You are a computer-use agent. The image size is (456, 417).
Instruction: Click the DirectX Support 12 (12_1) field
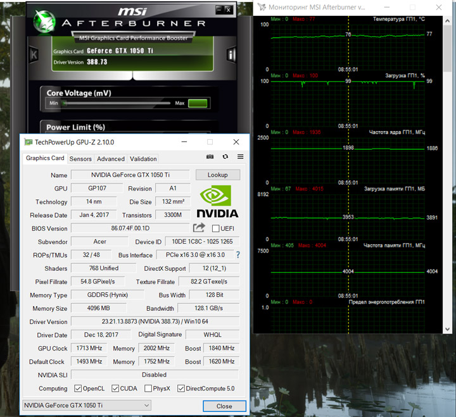click(214, 268)
